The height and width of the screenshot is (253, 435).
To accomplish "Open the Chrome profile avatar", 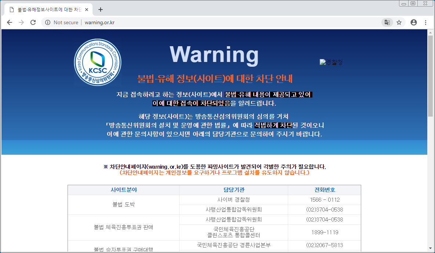I will 414,22.
